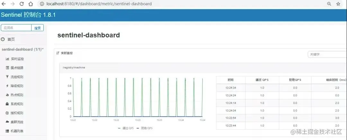Collapse the sentinel-dashboard (1/1) app entry
The height and width of the screenshot is (140, 347).
[22, 49]
